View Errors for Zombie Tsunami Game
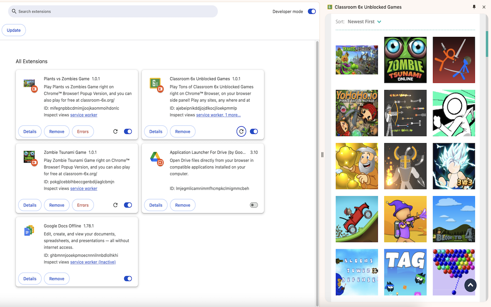This screenshot has width=491, height=307. click(83, 205)
